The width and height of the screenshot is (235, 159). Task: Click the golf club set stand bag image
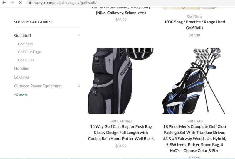coord(194,81)
